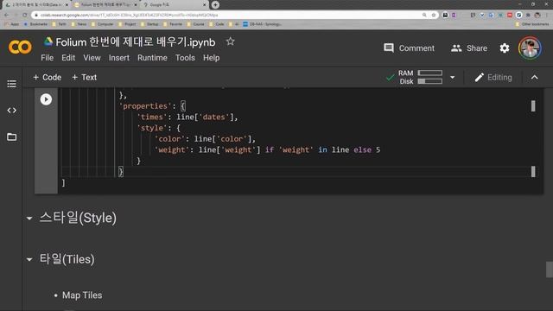Open the Startup bookmarks folder
The width and height of the screenshot is (553, 311).
(x=149, y=24)
